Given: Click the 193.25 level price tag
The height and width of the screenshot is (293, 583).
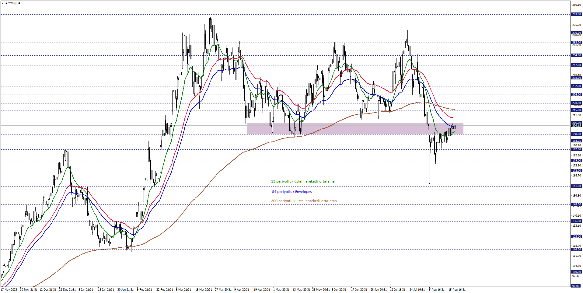Looking at the screenshot, I should [576, 141].
